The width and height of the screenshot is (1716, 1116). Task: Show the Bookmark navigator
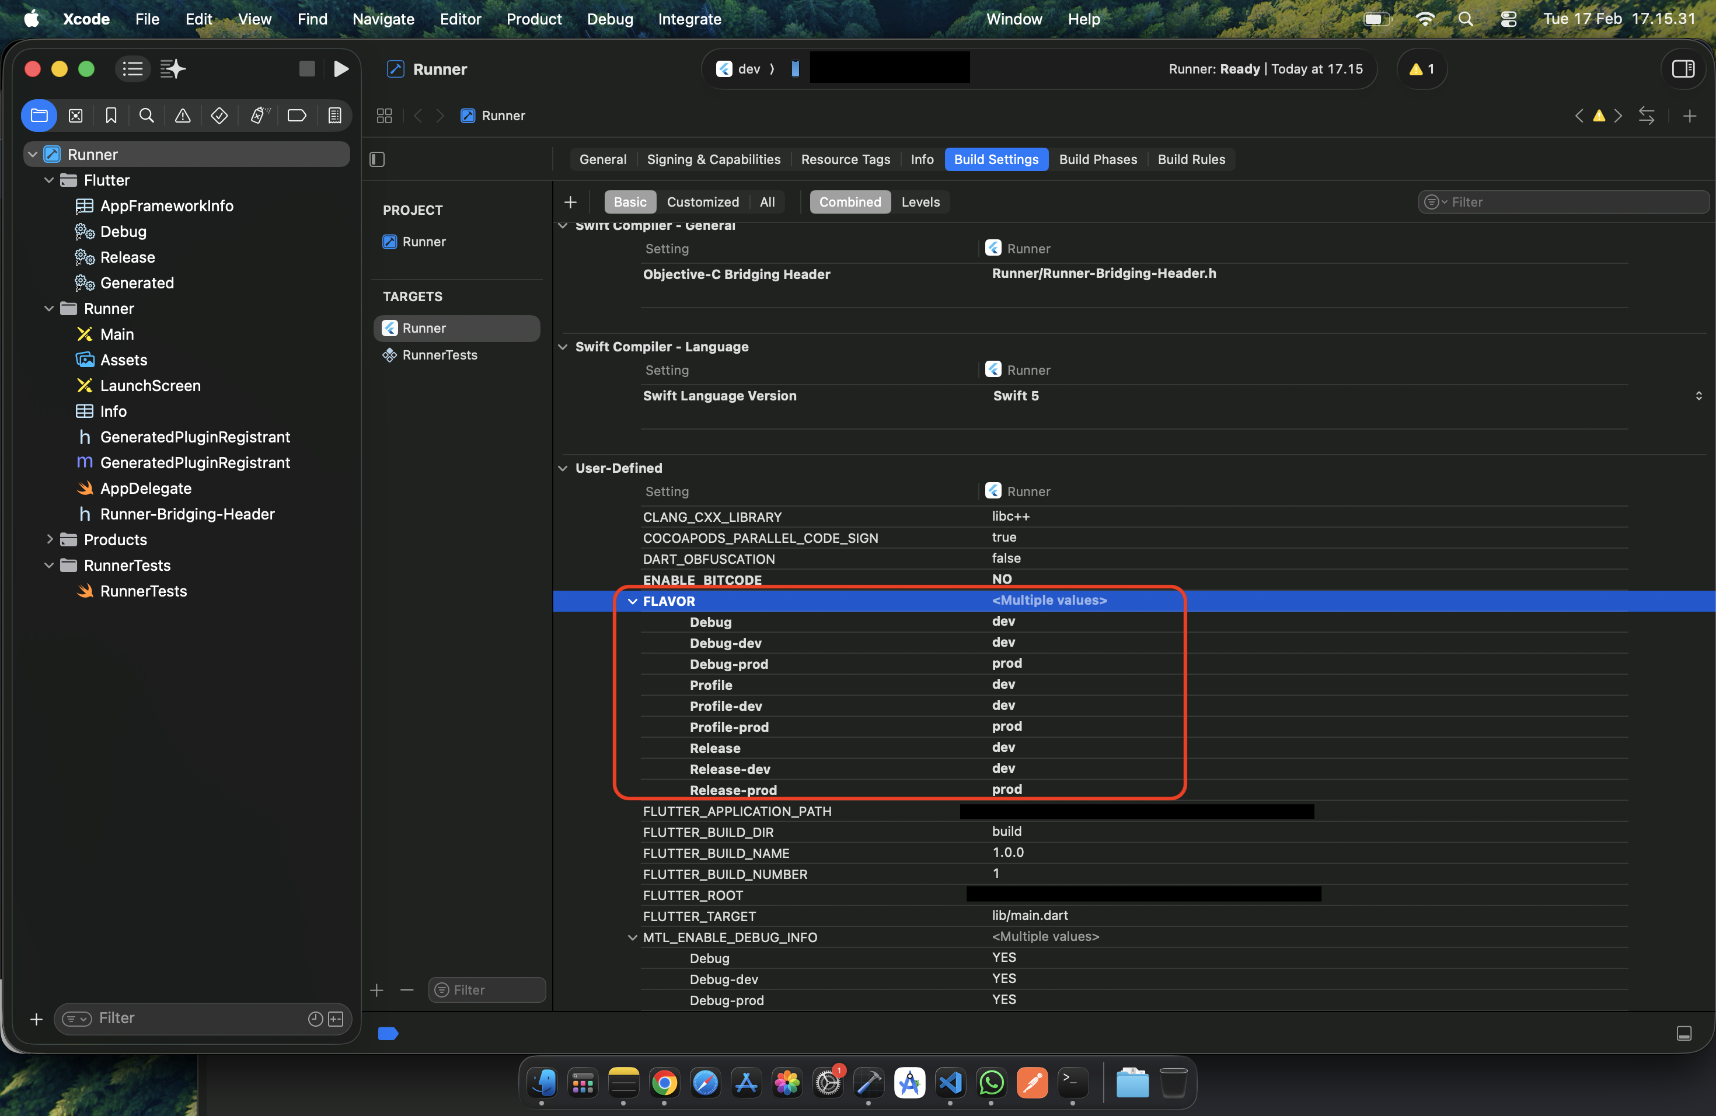click(x=111, y=116)
